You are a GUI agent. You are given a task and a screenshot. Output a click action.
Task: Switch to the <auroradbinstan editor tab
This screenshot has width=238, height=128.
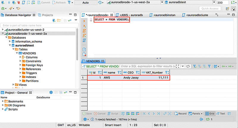[x=162, y=15]
